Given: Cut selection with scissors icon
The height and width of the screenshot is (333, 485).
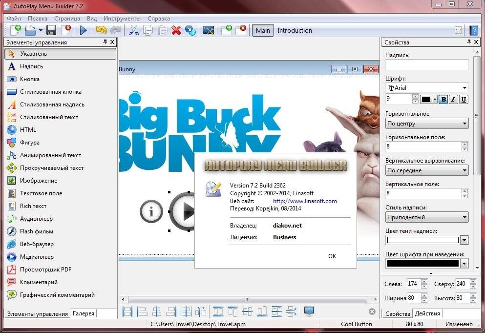Looking at the screenshot, I should click(133, 30).
